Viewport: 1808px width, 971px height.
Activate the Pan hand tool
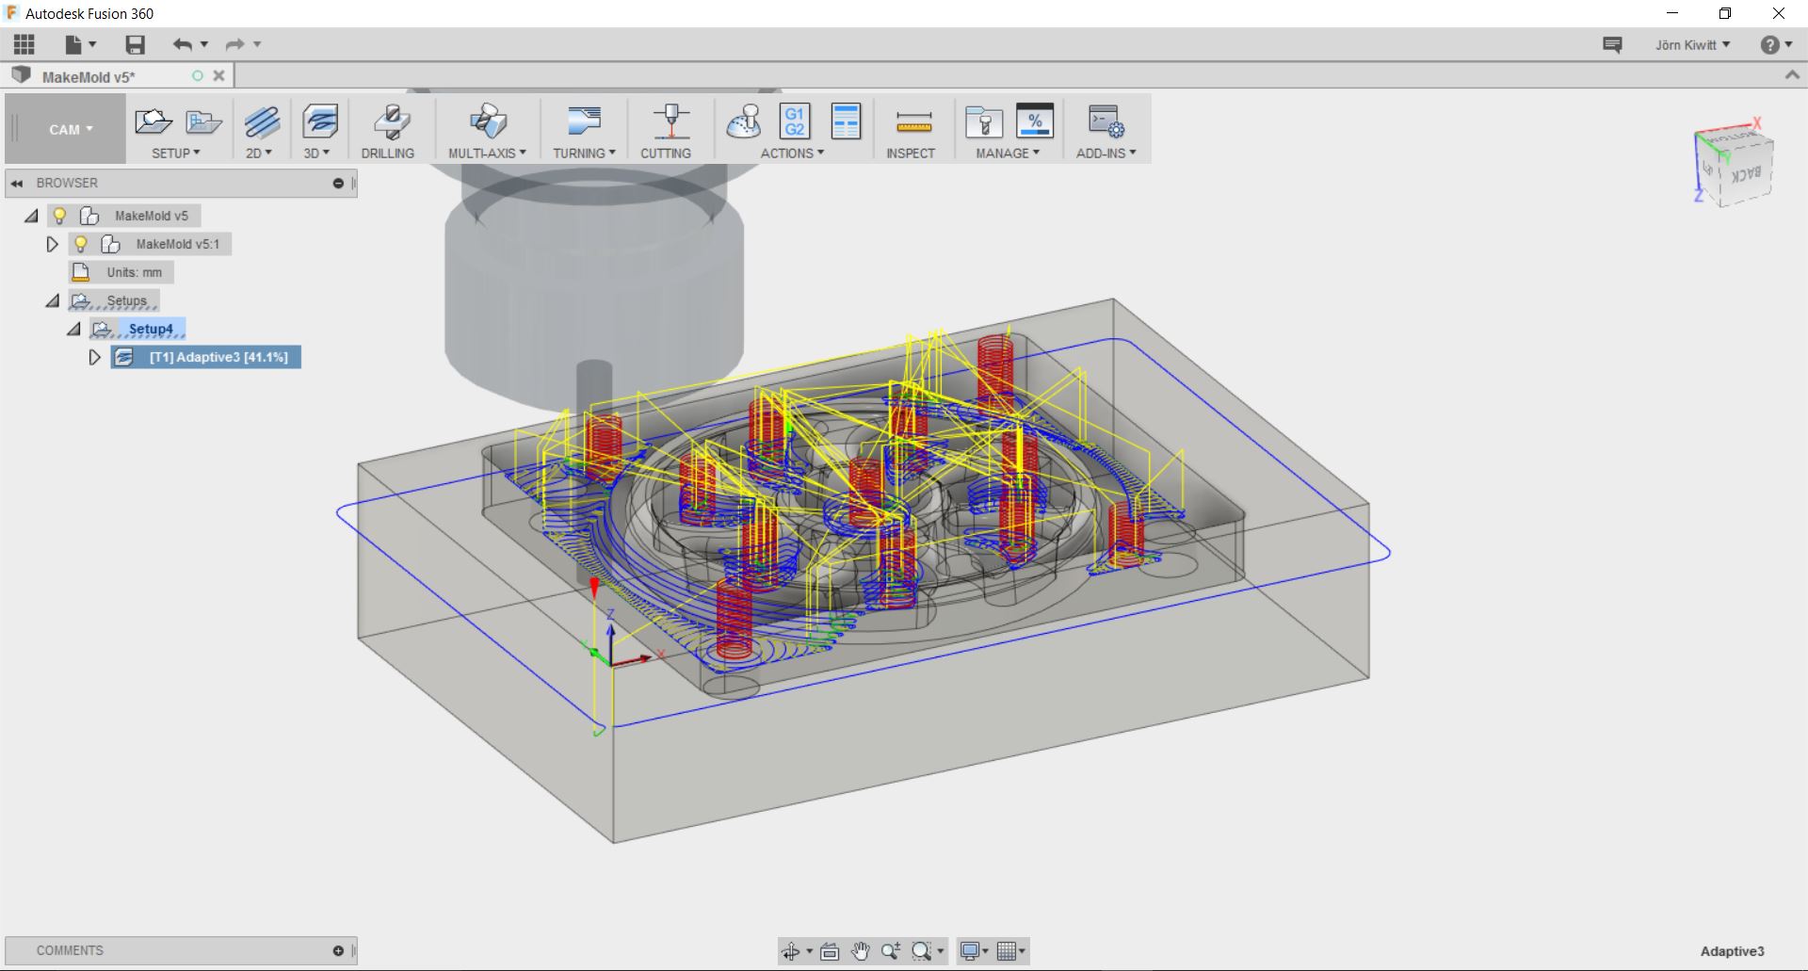860,951
